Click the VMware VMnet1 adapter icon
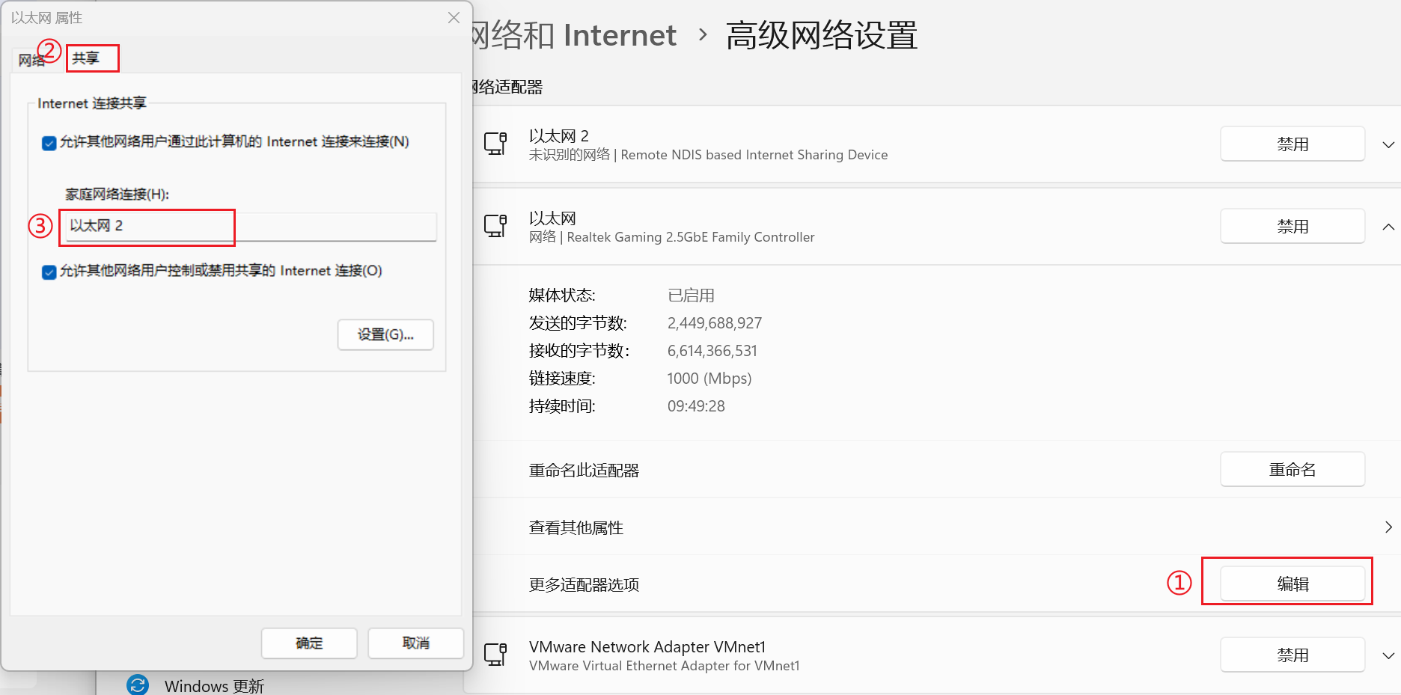 pos(495,654)
